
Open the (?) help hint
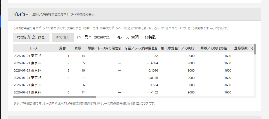tap(79, 37)
